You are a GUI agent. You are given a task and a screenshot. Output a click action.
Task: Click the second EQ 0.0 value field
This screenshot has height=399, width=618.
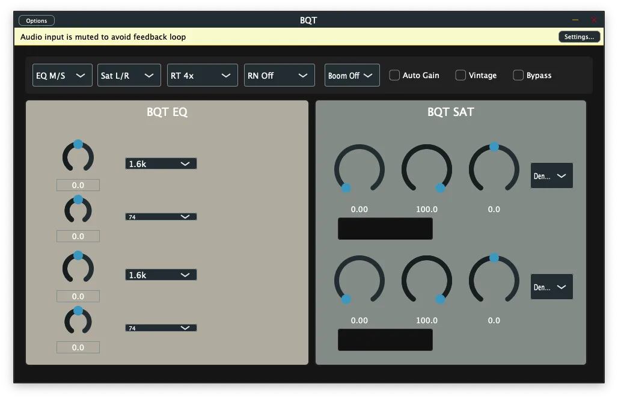point(78,236)
